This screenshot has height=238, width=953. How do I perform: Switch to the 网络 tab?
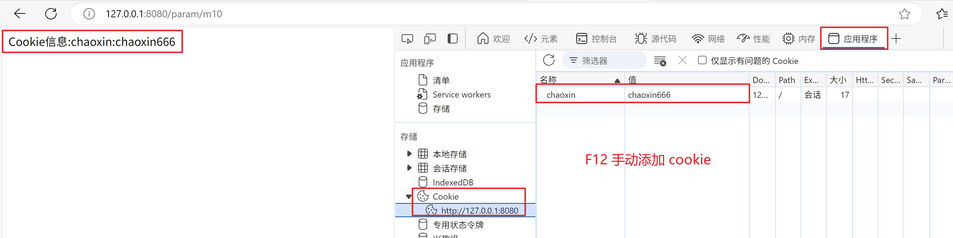click(x=708, y=39)
